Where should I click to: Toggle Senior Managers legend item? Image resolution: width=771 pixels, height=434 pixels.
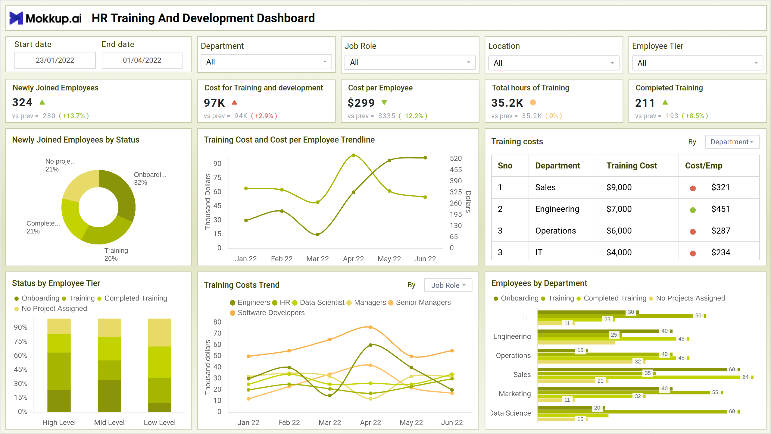pos(420,303)
